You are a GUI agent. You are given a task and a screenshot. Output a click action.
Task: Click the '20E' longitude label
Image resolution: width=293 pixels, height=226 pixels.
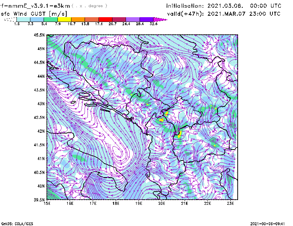tap(162, 203)
